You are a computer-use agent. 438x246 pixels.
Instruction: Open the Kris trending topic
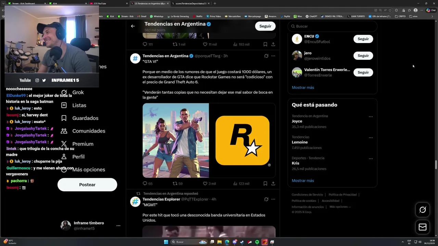coord(295,163)
